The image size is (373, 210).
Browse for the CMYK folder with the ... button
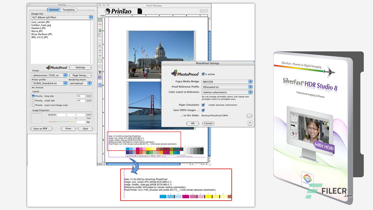(x=249, y=116)
